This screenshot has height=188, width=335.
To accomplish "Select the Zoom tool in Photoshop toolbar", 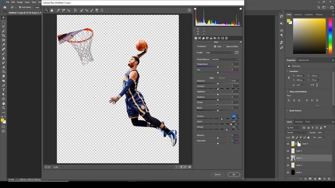I will [x=4, y=108].
